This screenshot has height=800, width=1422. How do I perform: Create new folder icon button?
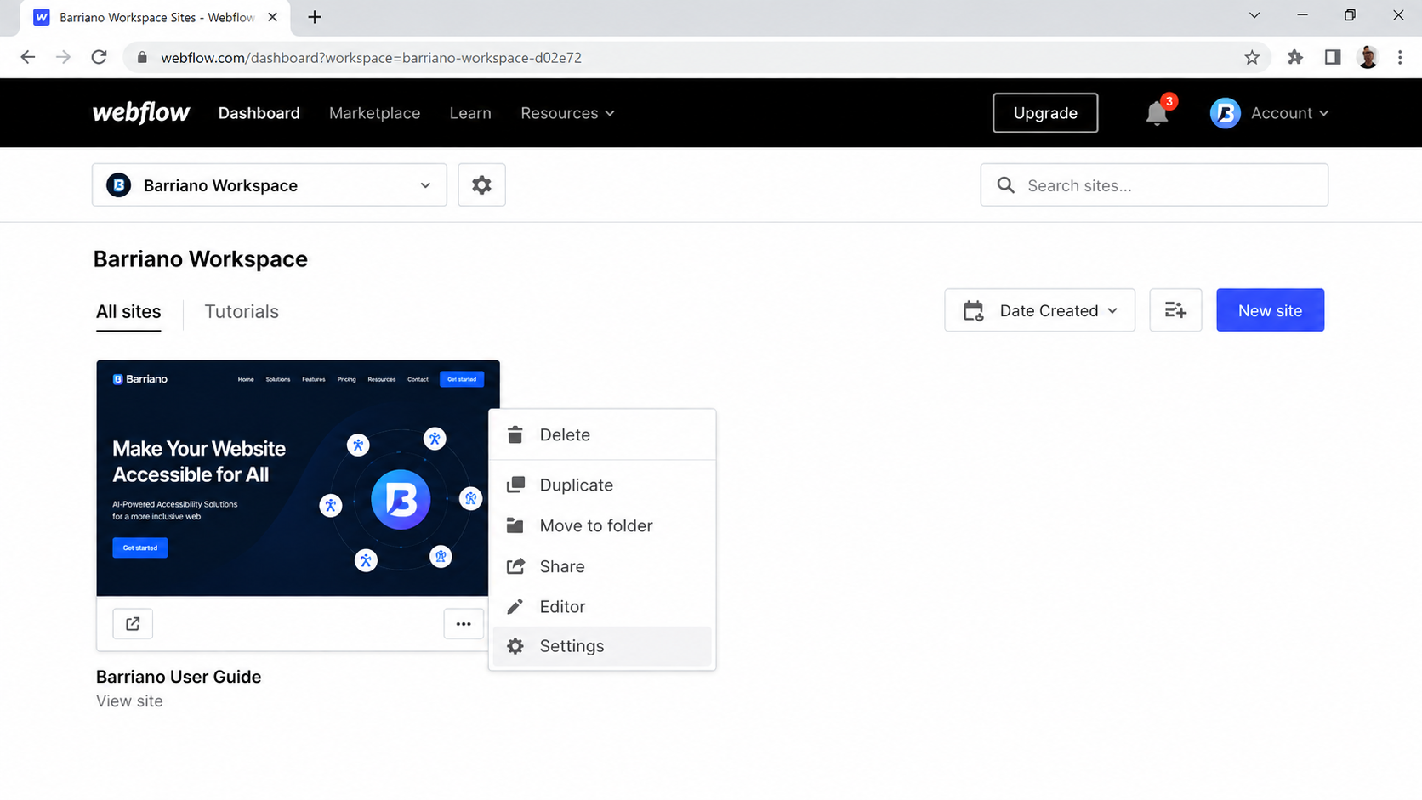point(1175,310)
